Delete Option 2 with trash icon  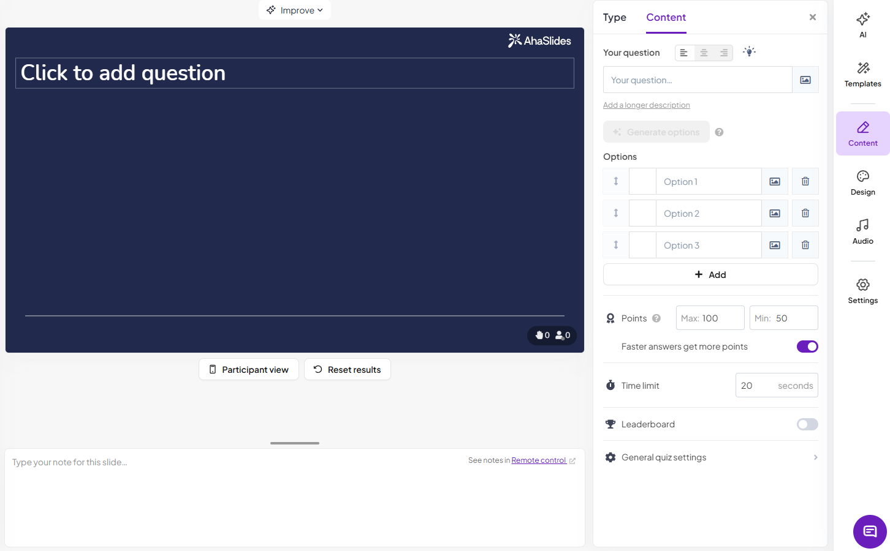pos(805,214)
